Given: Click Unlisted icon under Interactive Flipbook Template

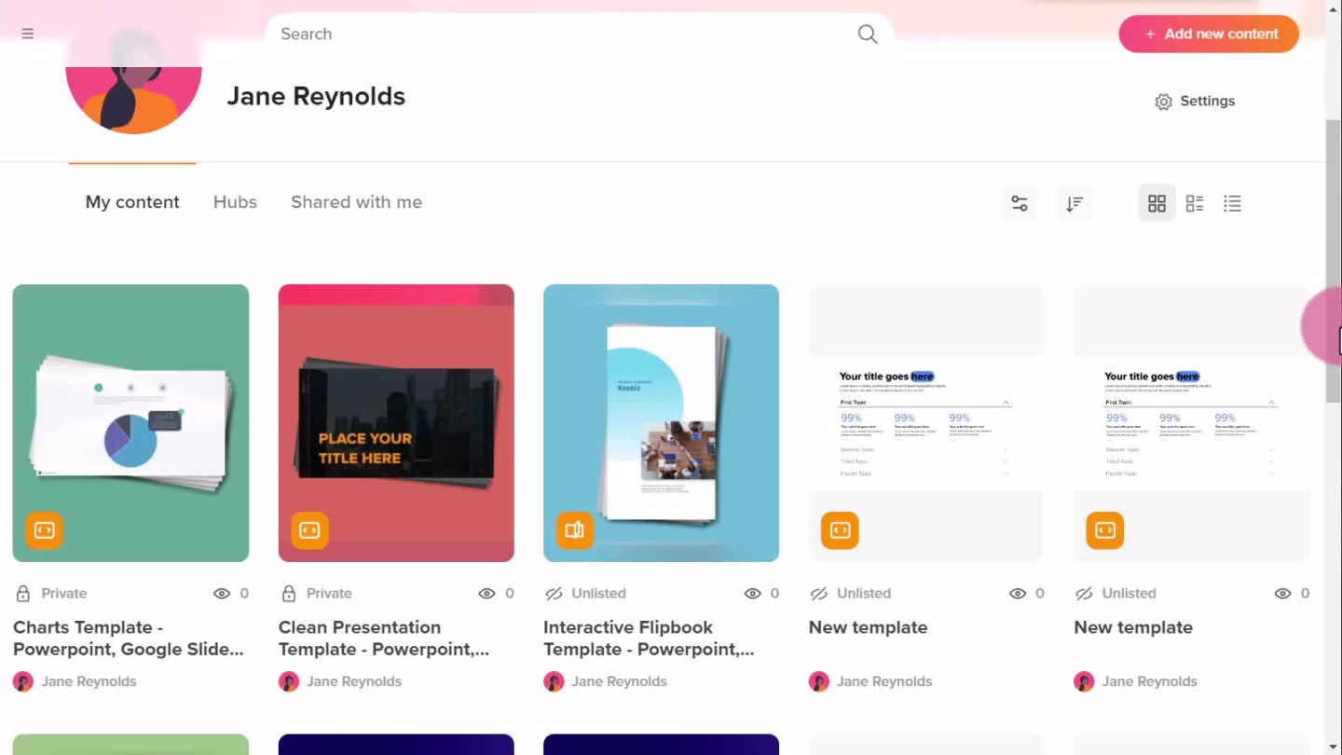Looking at the screenshot, I should 554,594.
